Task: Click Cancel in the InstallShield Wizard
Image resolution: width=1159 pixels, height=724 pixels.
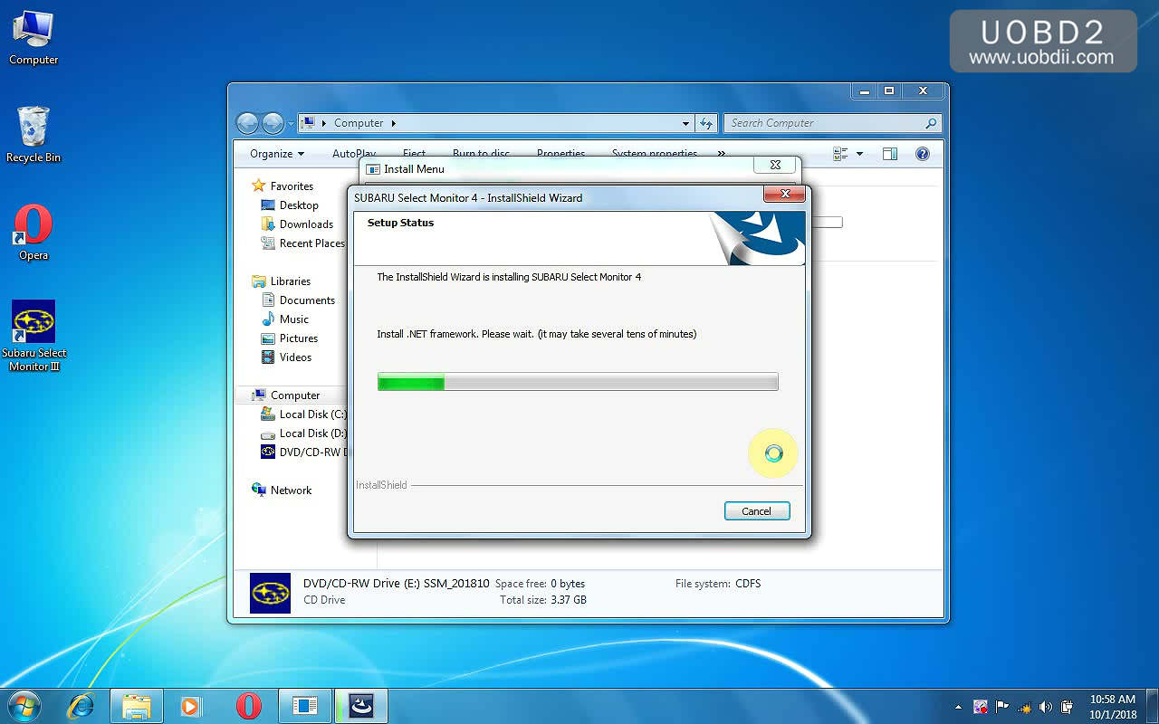Action: [757, 511]
